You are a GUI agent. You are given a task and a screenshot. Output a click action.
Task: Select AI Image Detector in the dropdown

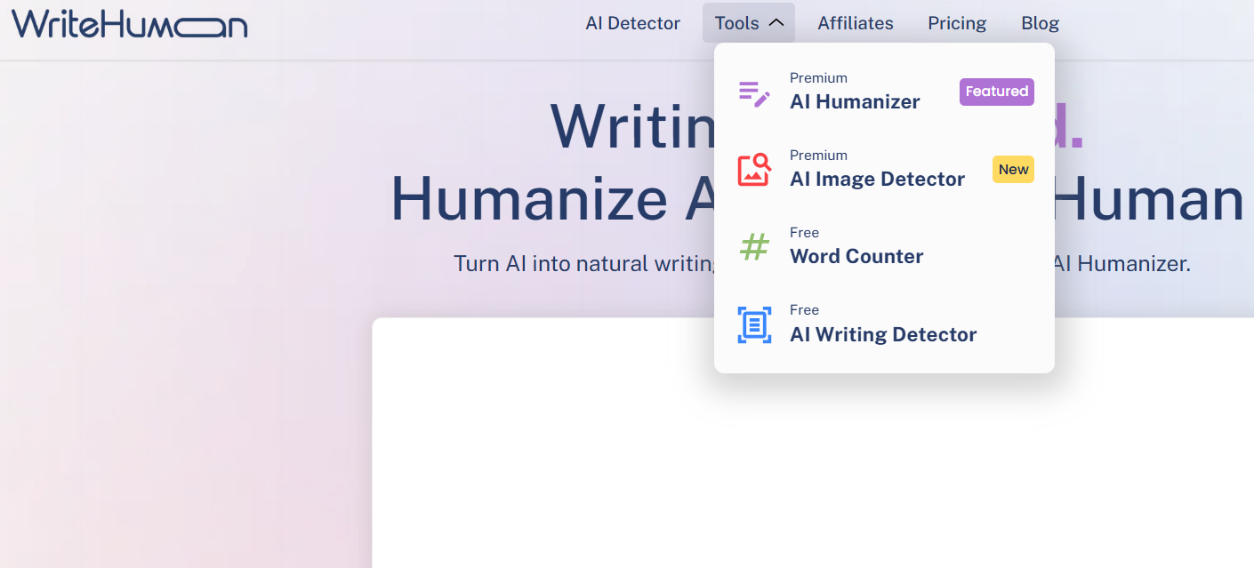[877, 180]
